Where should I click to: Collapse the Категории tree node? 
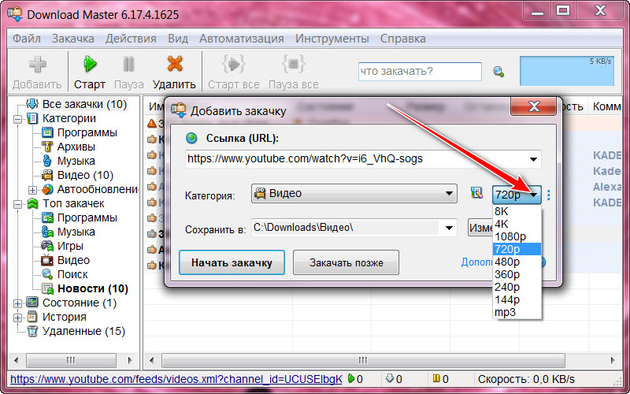point(18,118)
